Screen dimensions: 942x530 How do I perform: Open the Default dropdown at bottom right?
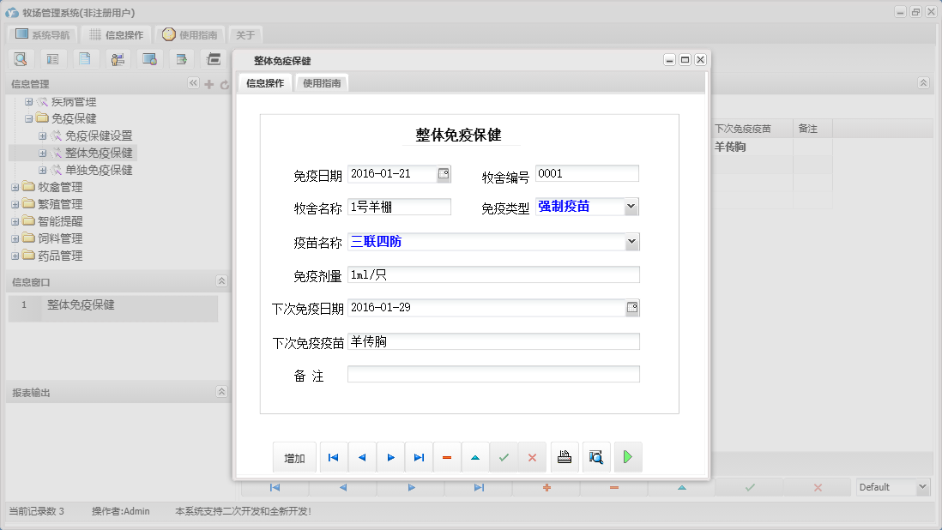(x=924, y=486)
